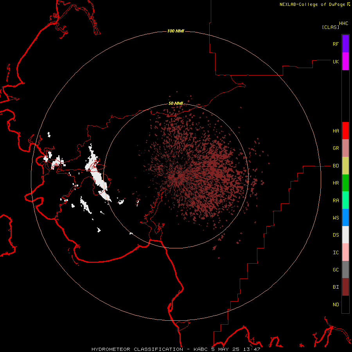
Task: Click the DS legend label
Action: point(336,235)
